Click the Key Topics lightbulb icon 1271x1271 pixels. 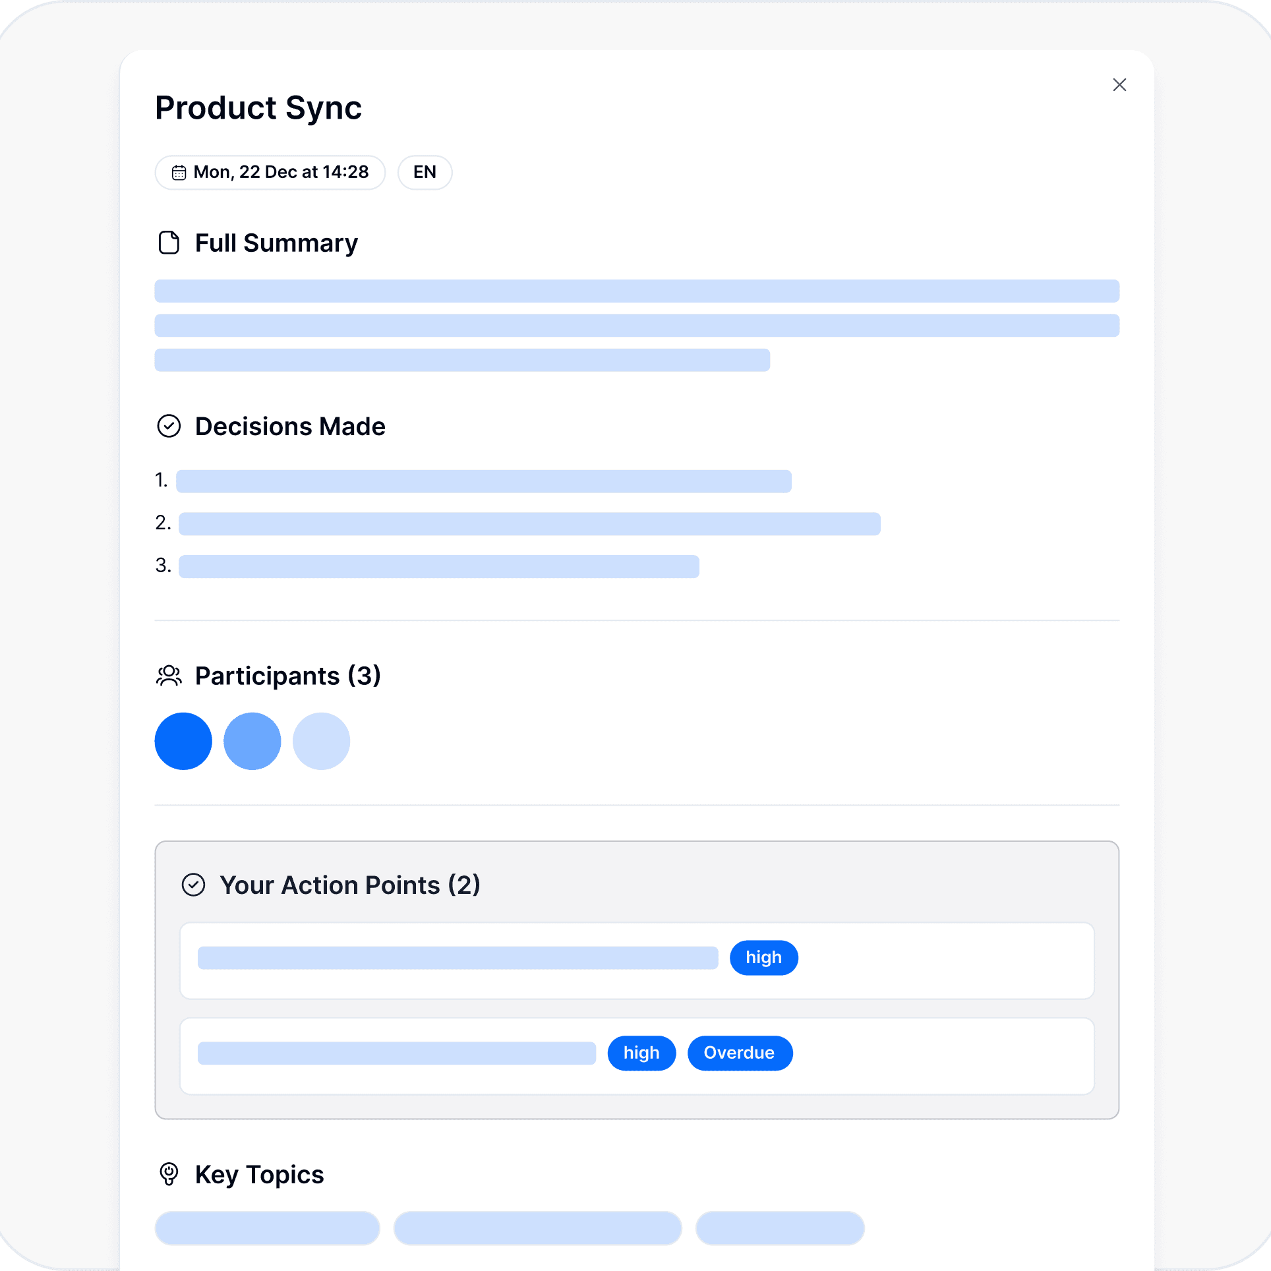169,1174
